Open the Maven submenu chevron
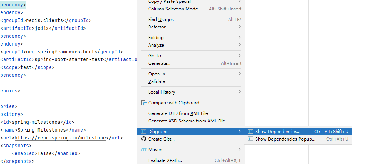 tap(240, 150)
